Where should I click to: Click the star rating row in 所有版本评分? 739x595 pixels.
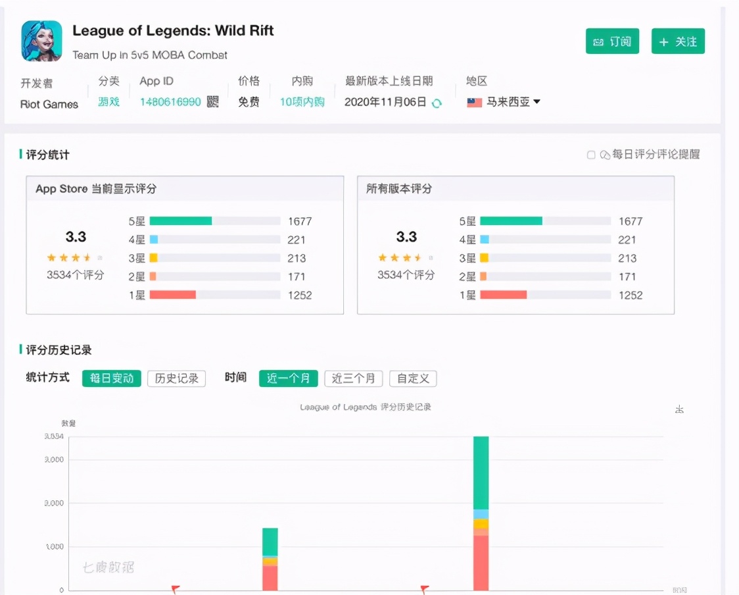[x=406, y=257]
